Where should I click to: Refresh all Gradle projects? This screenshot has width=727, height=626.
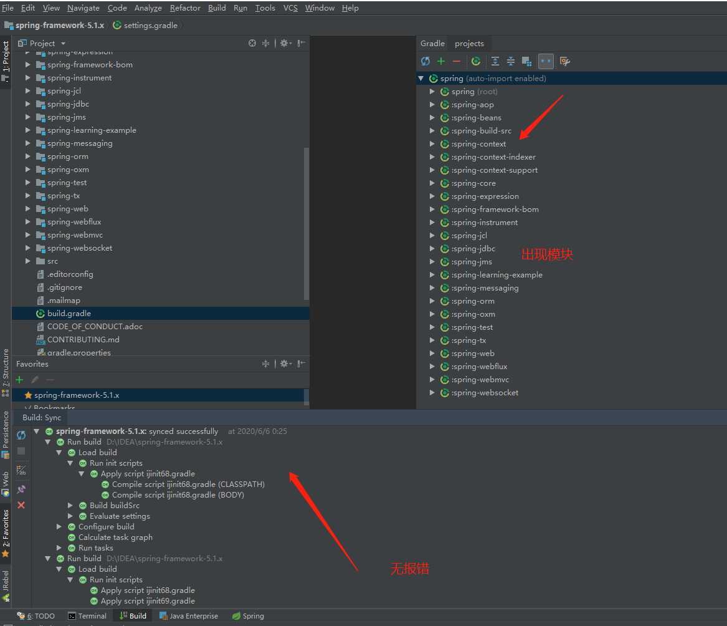[425, 61]
